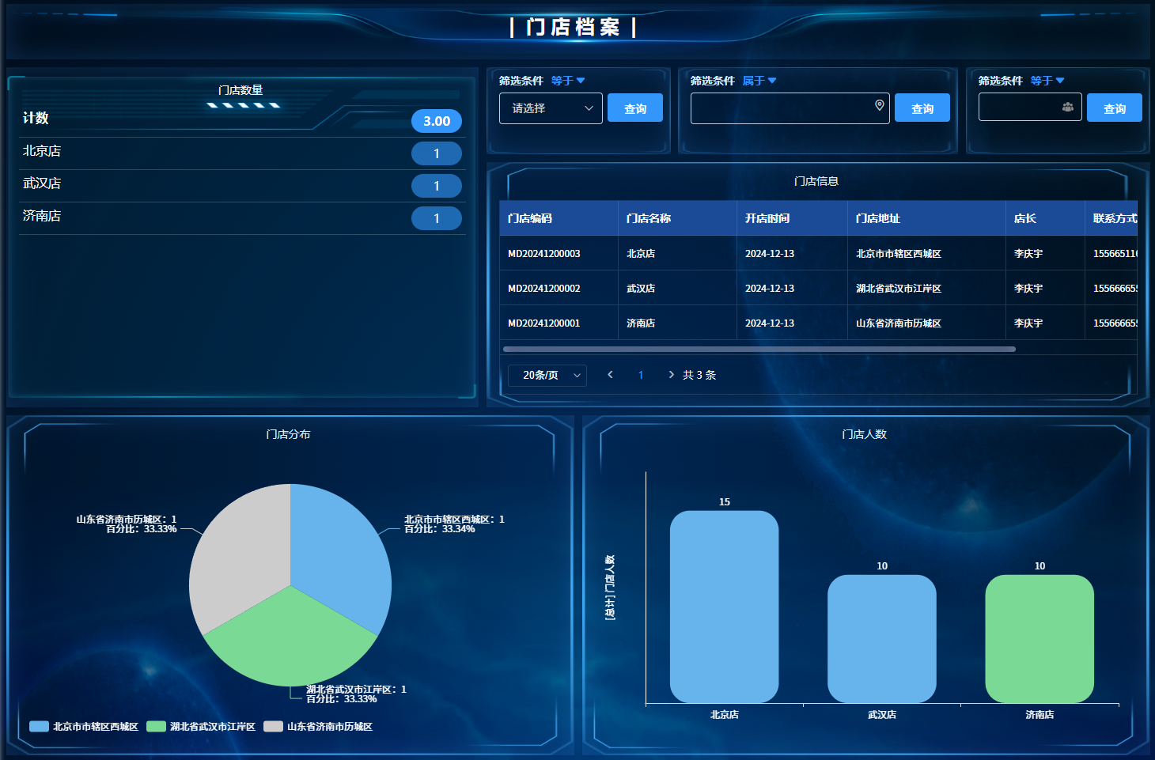Select the 北京店 bar in chart

724,607
